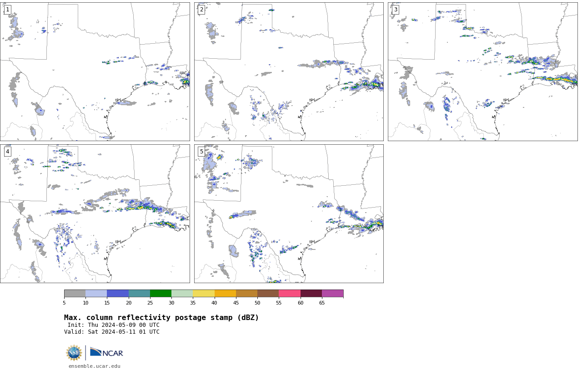Click the pink 55-60 dBZ swatch
This screenshot has width=582, height=371.
(290, 294)
